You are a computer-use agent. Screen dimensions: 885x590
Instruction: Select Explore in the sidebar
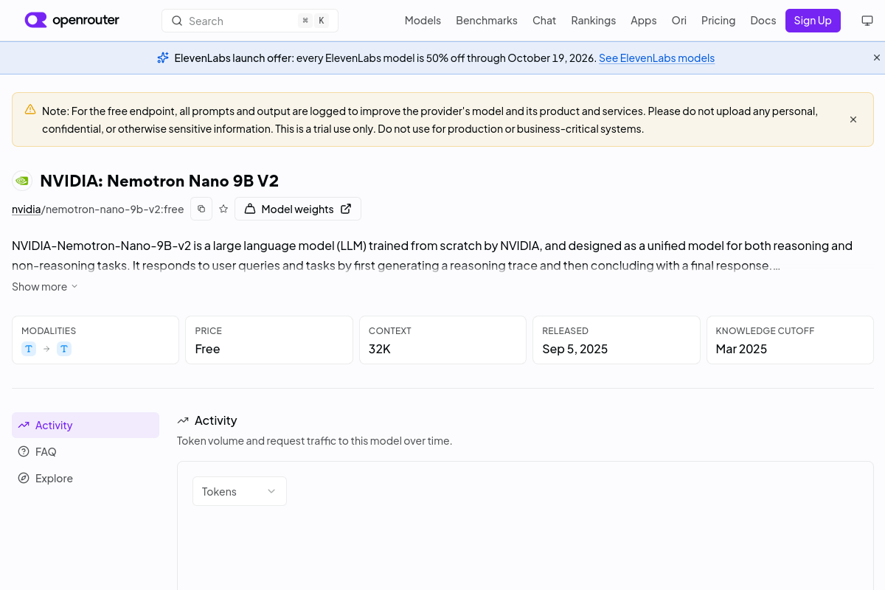86,479
